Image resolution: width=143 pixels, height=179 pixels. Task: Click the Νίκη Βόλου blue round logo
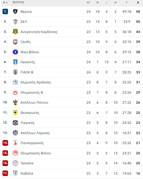coord(15,52)
